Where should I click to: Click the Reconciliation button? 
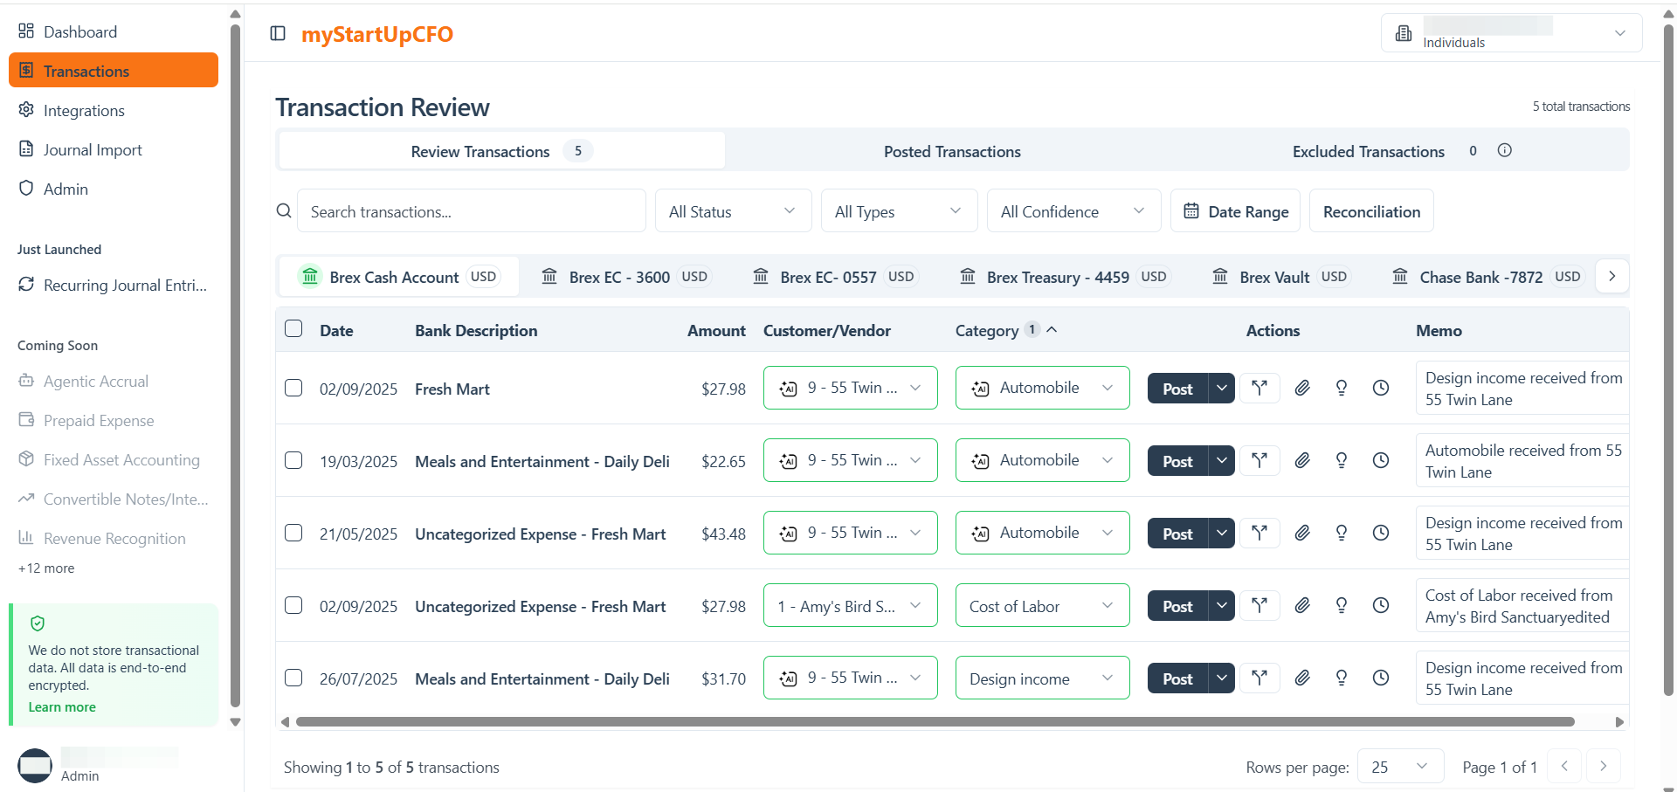[1371, 211]
